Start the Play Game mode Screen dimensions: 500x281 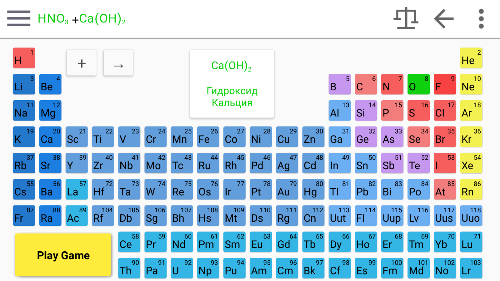click(63, 255)
